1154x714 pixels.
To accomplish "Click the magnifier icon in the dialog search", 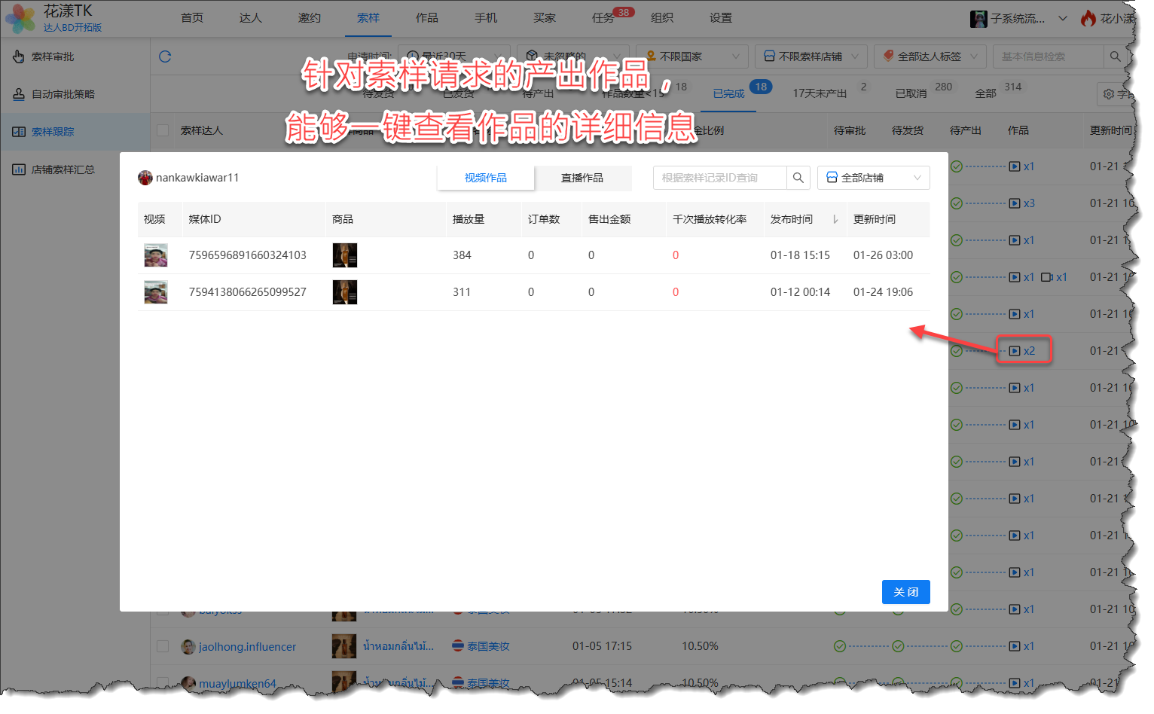I will [x=798, y=178].
